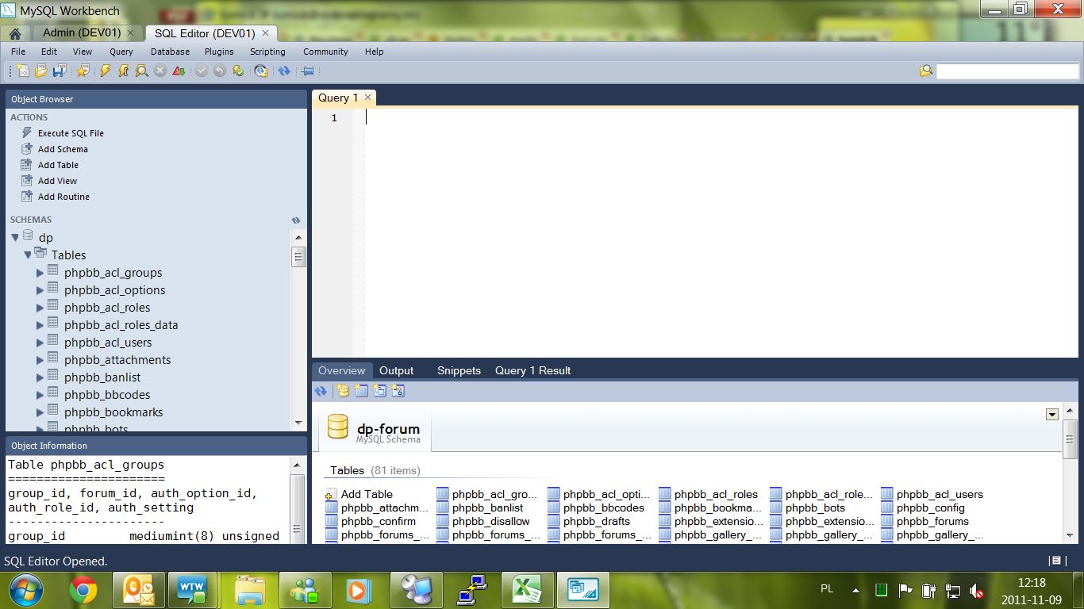Open the dropdown arrow in the Overview schema header
The height and width of the screenshot is (609, 1084).
[x=1052, y=414]
